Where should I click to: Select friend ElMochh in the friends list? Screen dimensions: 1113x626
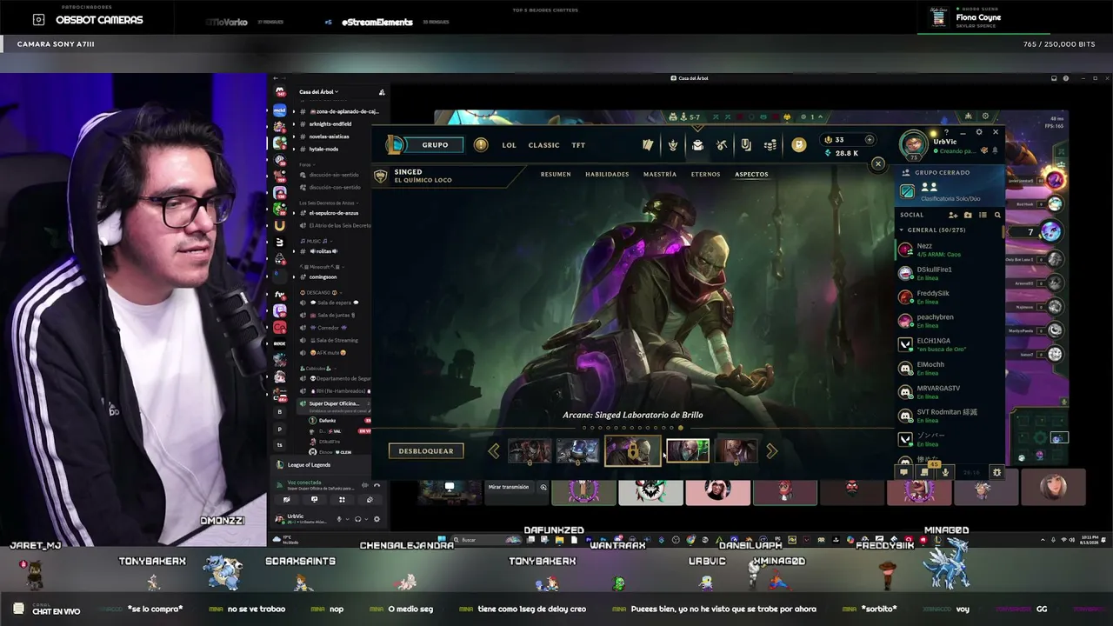950,368
